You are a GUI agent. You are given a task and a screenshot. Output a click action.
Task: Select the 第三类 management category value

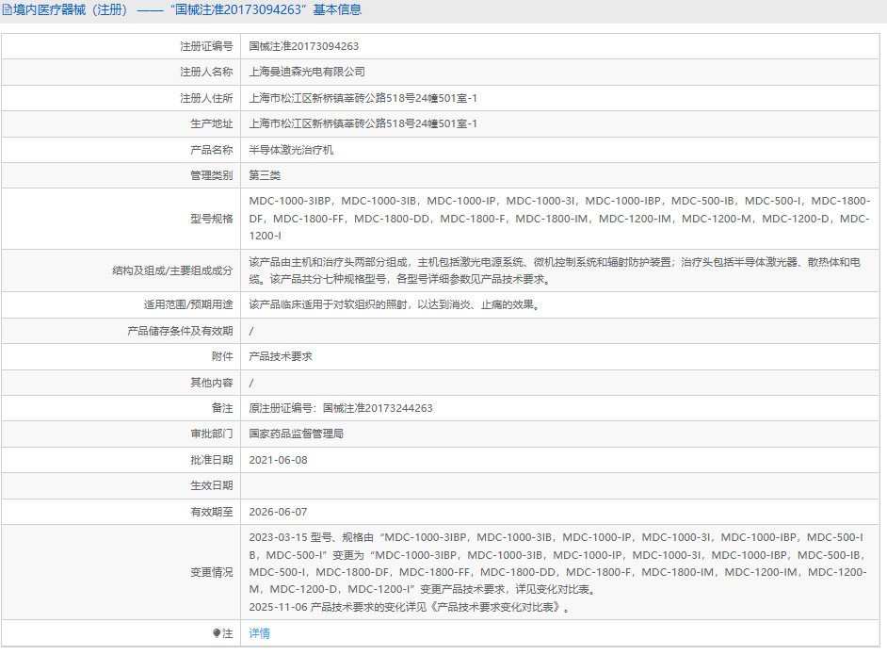tap(265, 175)
